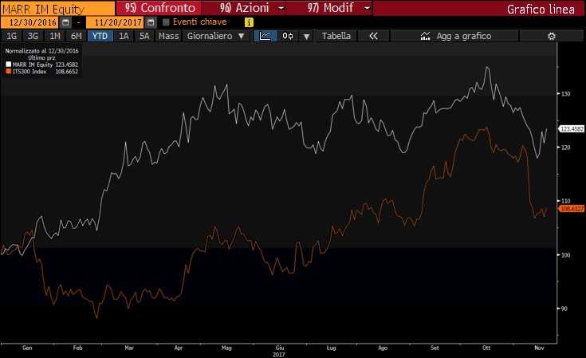Select the Mass range button

168,36
